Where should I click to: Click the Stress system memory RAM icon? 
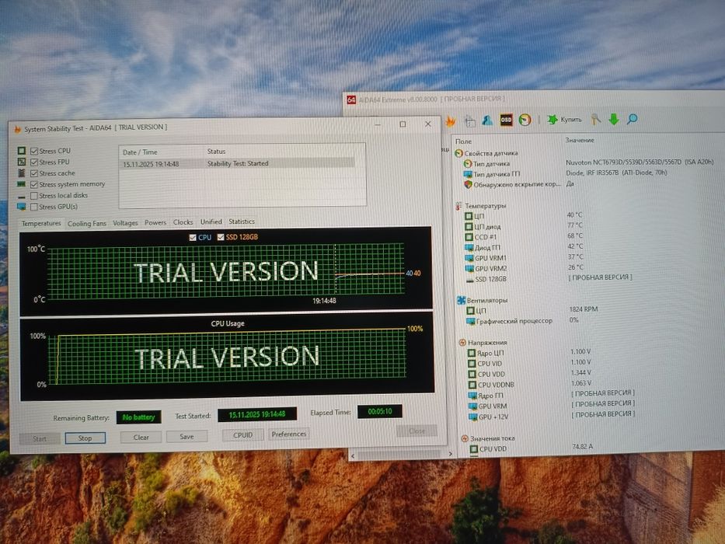[21, 184]
